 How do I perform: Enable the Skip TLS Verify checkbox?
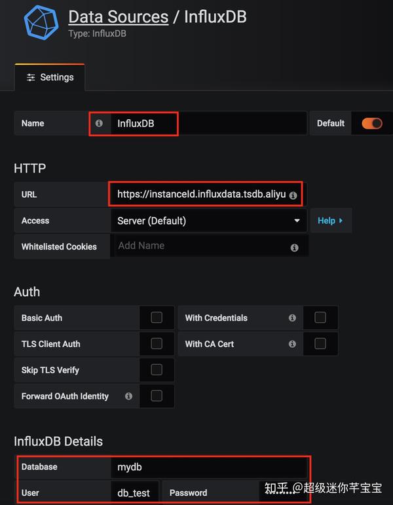point(157,369)
